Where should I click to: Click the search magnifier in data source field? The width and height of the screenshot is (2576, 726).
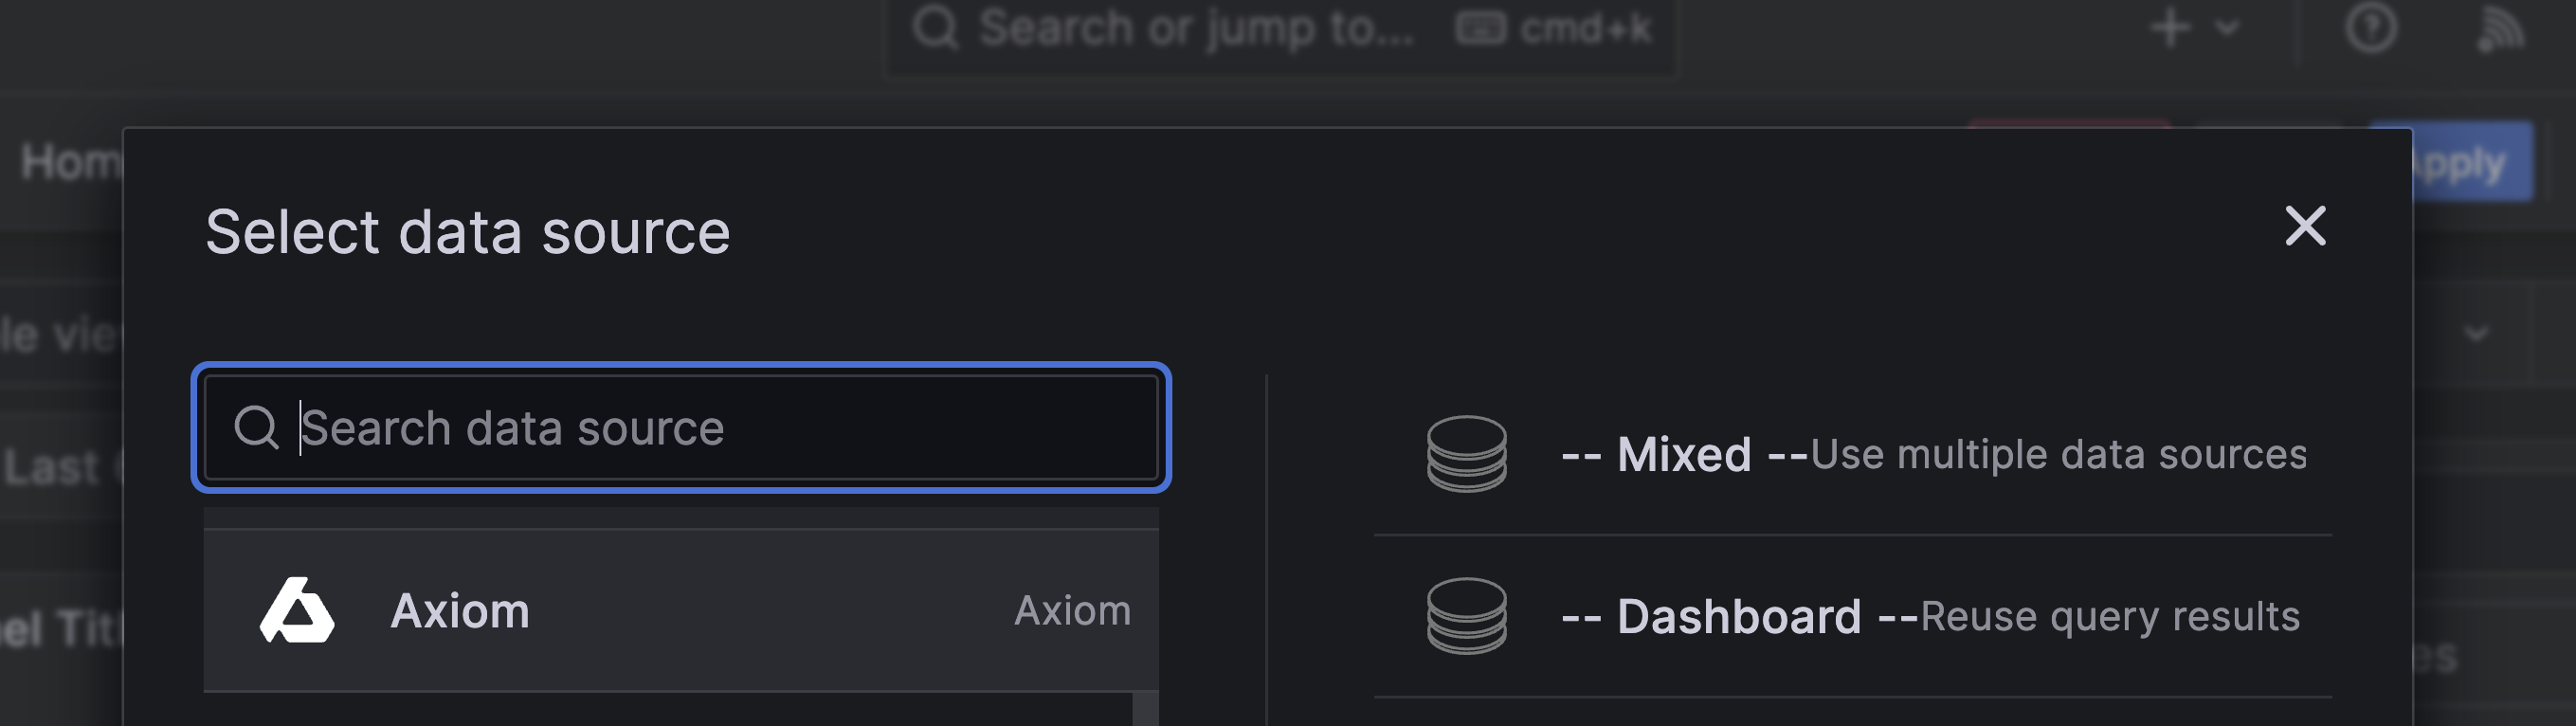(258, 427)
